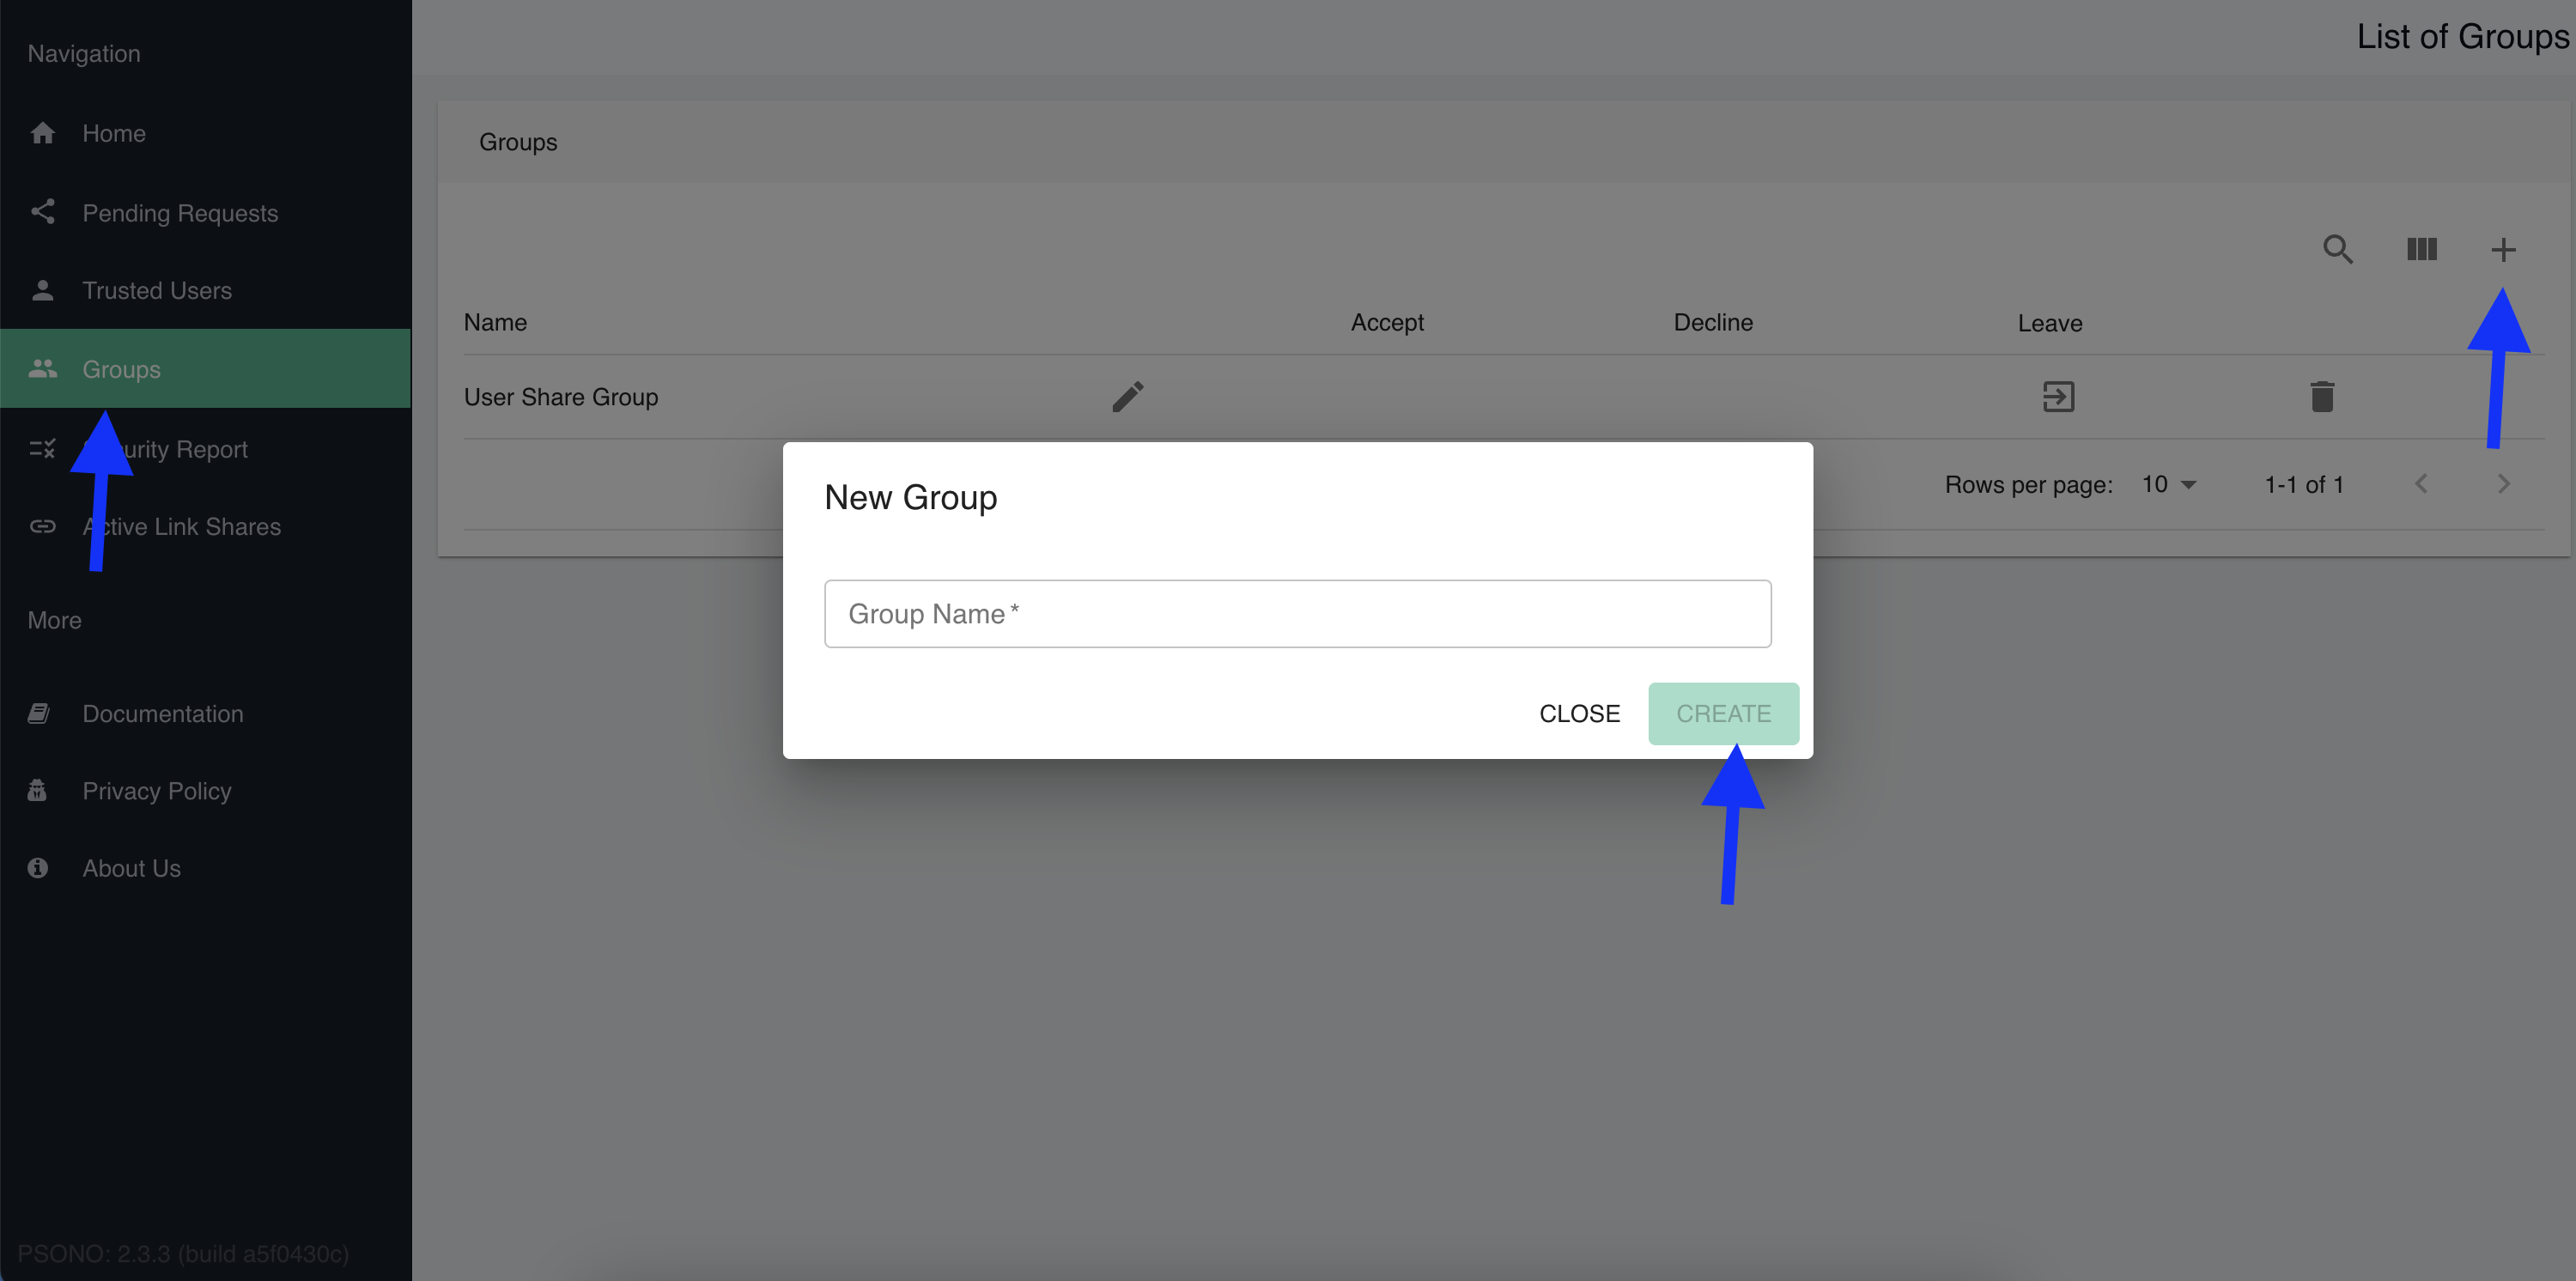Click the leave group icon
Viewport: 2576px width, 1281px height.
tap(2057, 397)
